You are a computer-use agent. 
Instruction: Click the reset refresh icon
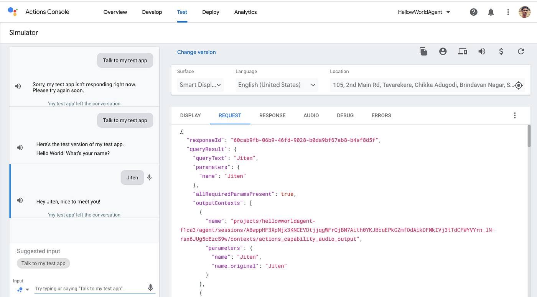(521, 51)
